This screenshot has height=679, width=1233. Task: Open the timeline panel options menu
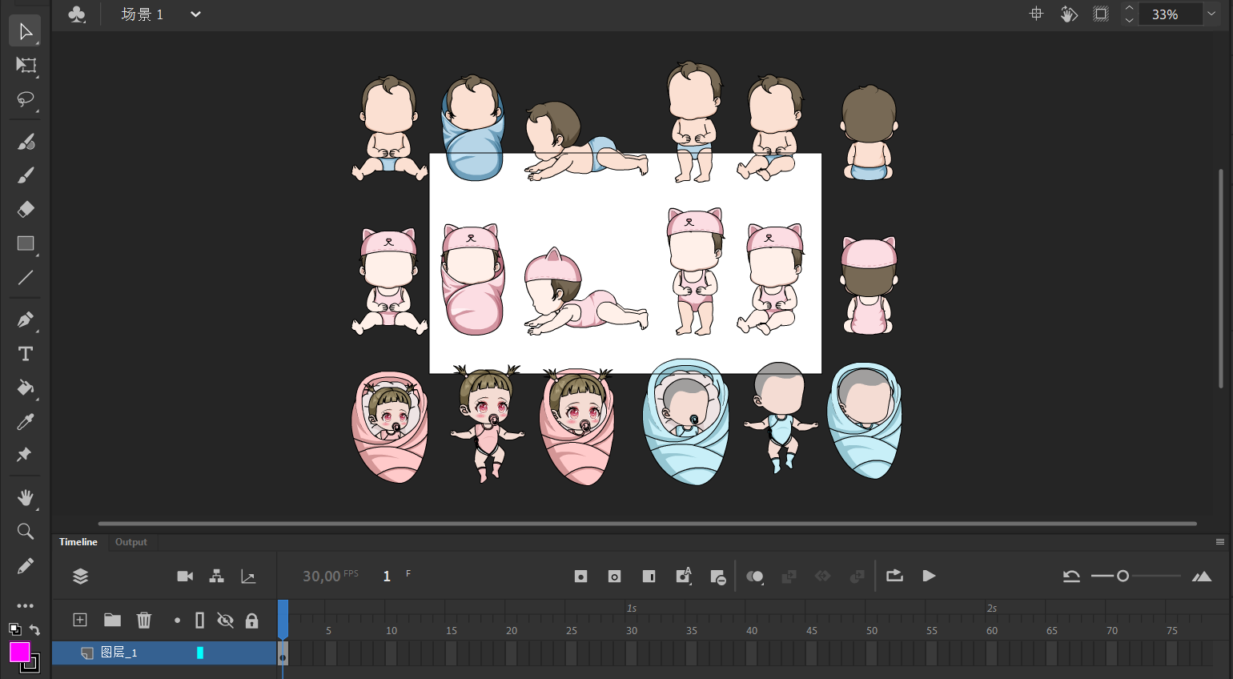click(x=1220, y=542)
